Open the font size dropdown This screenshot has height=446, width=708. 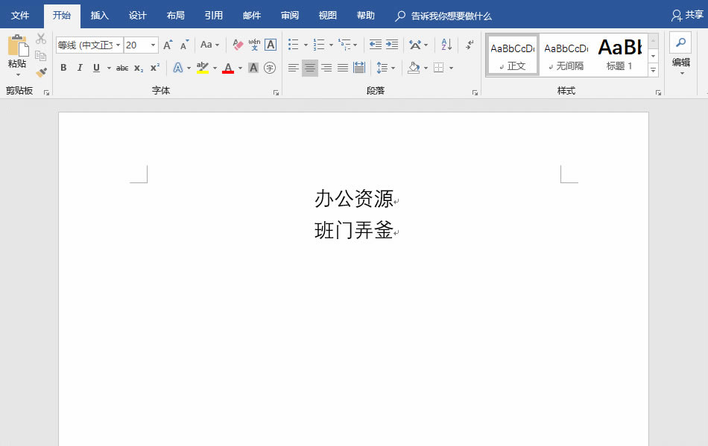click(x=153, y=45)
